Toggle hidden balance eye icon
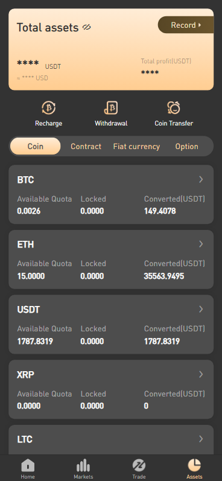The width and height of the screenshot is (222, 481). [87, 28]
